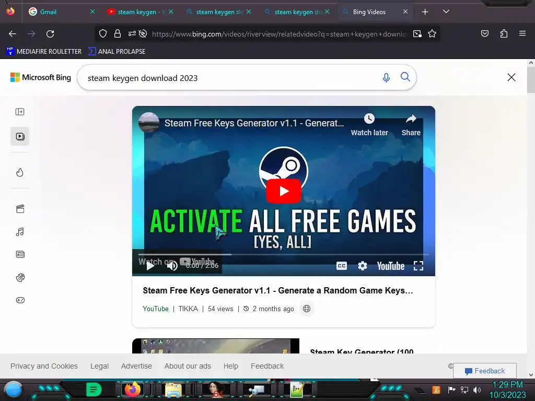Go back with the browser back arrow

13,34
